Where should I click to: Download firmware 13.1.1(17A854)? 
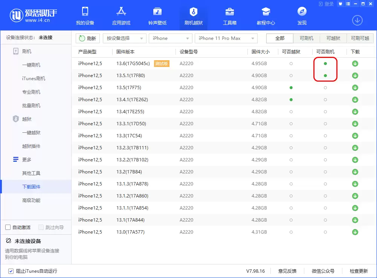pos(355,208)
